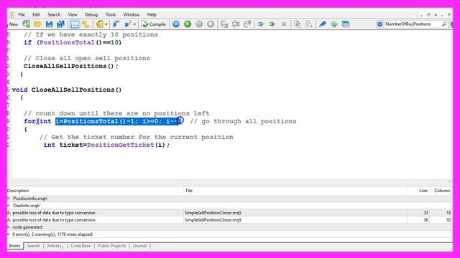Click the Step Out debug icon

point(247,24)
